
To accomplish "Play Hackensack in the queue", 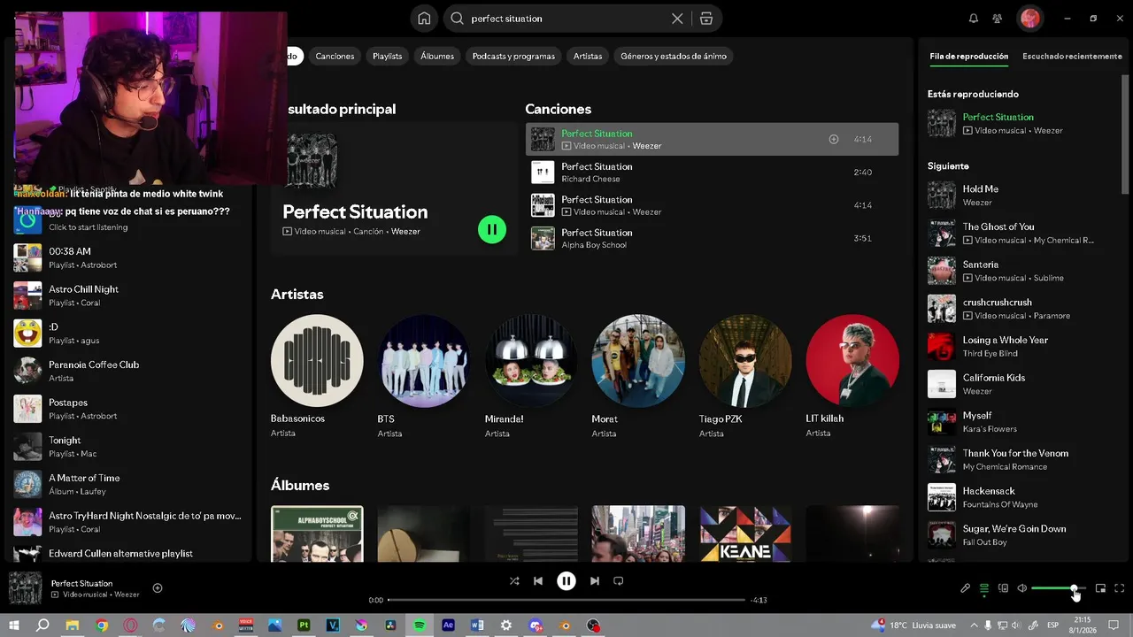I will pyautogui.click(x=1022, y=497).
